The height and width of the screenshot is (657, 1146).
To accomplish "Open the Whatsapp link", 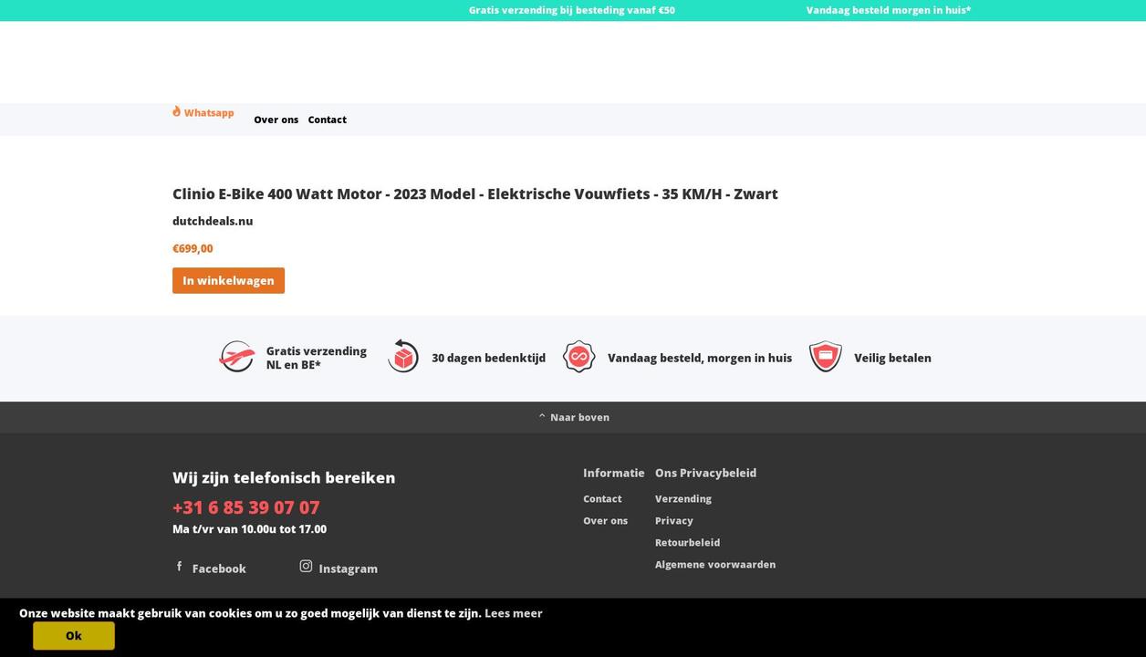I will [209, 113].
